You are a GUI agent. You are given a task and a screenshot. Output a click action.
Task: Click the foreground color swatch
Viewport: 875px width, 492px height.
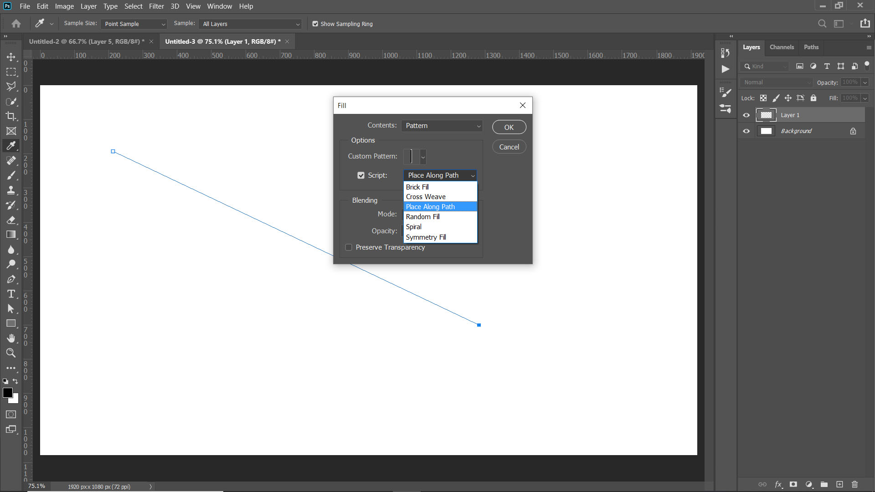(x=8, y=393)
